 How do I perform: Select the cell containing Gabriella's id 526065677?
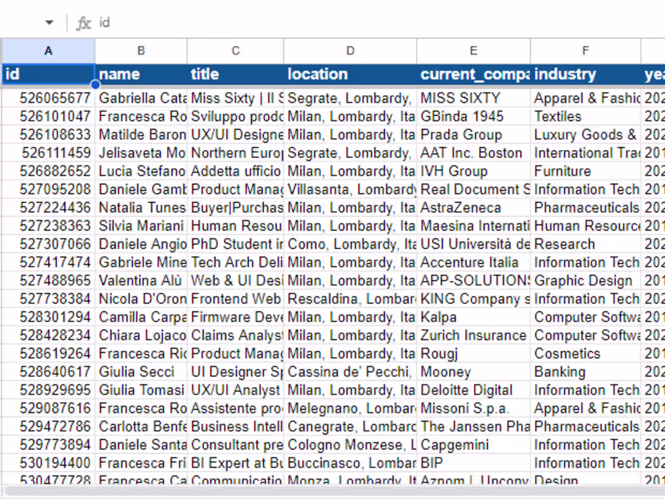coord(48,98)
